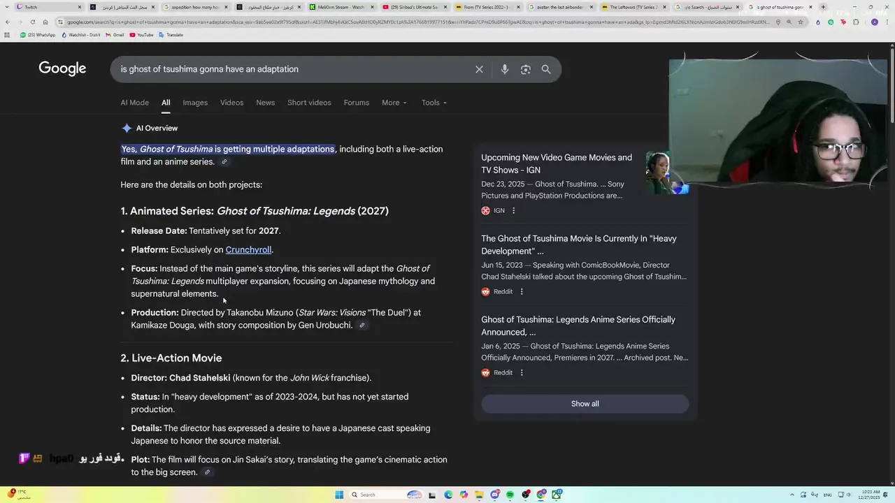Image resolution: width=895 pixels, height=503 pixels.
Task: Open Translate bookmark in bookmarks bar
Action: tap(171, 35)
